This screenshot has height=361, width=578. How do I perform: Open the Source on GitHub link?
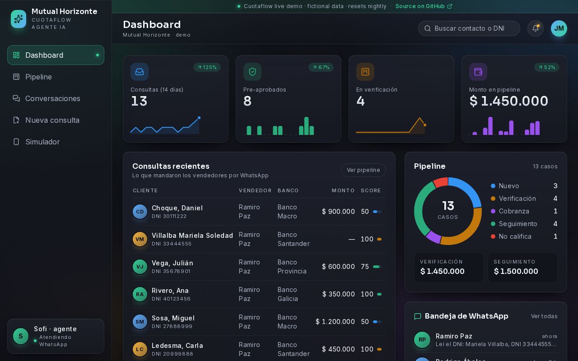(x=424, y=6)
